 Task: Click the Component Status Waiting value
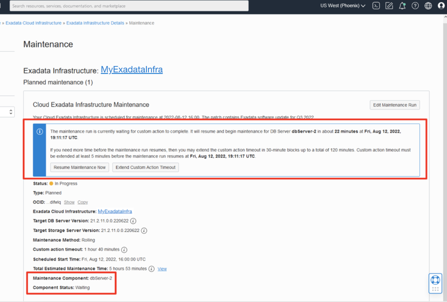pos(83,288)
